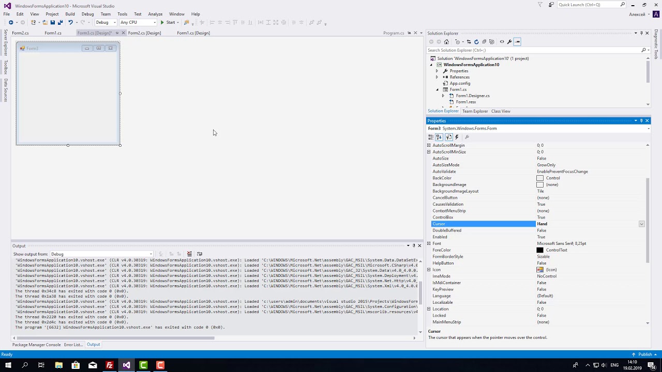Expand the Properties node in Solution Explorer

click(x=437, y=71)
